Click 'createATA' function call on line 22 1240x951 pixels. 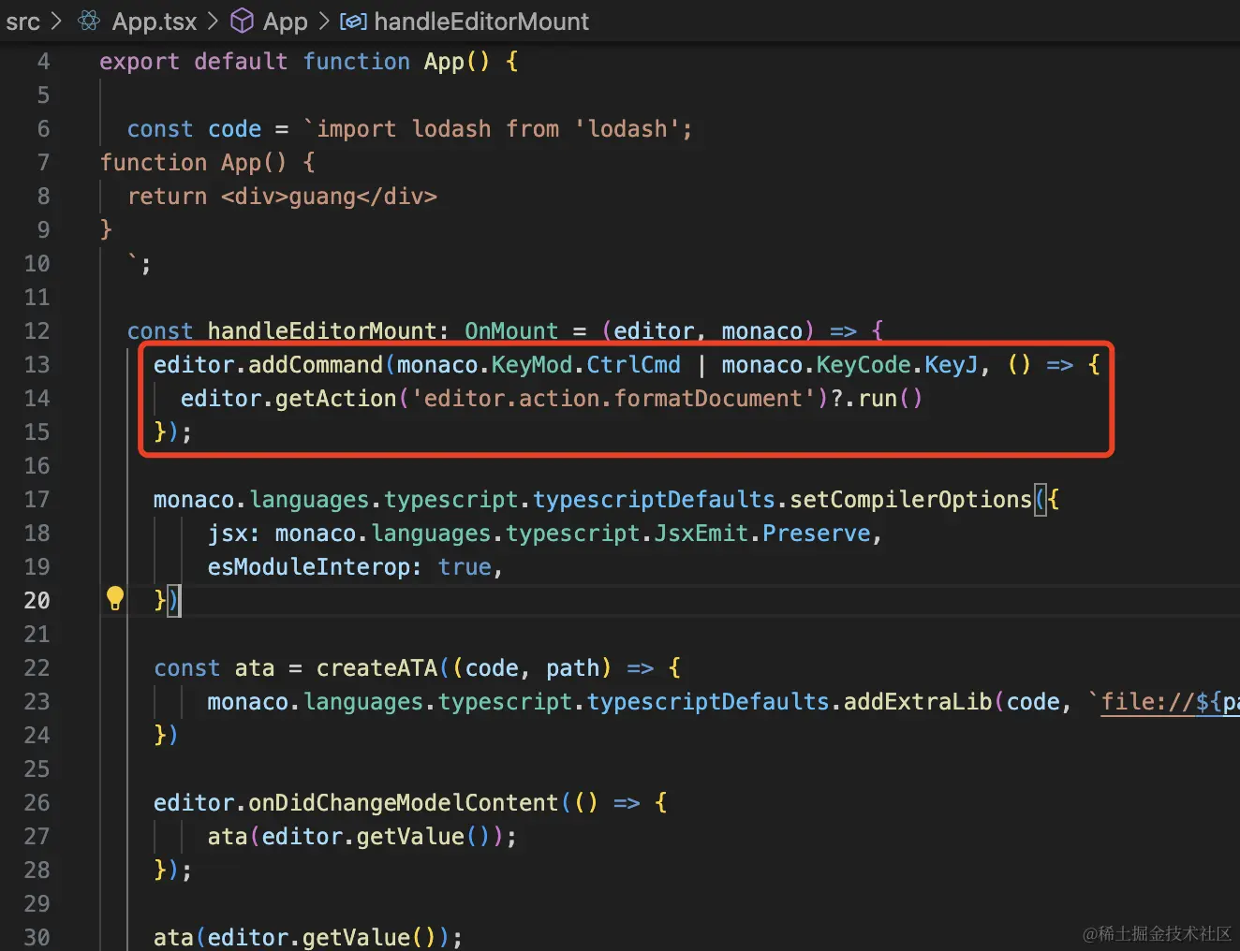[376, 668]
